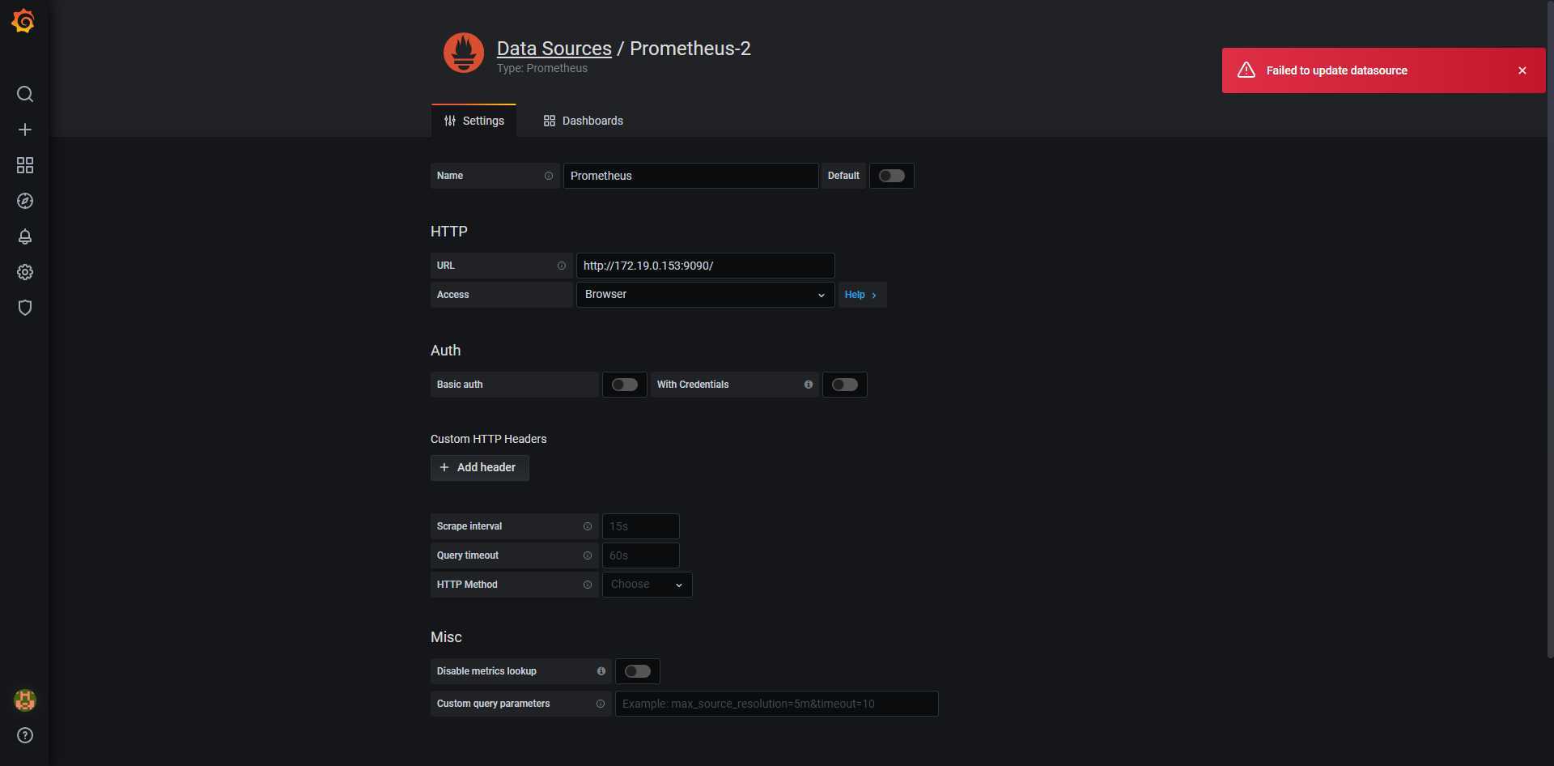Open the Help question mark icon

click(25, 735)
